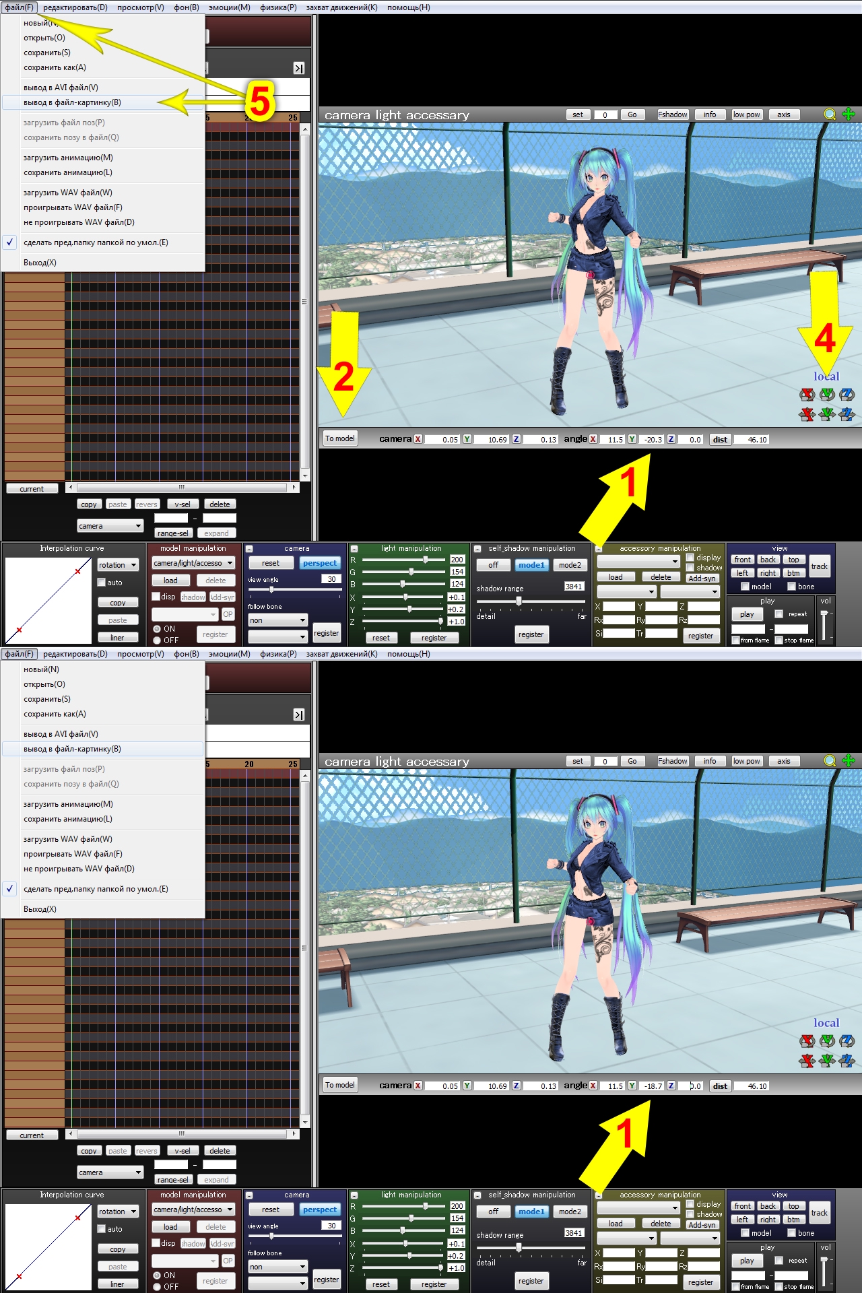Choose 'новый(N)' in the lower file menu
This screenshot has width=862, height=1293.
pos(103,669)
